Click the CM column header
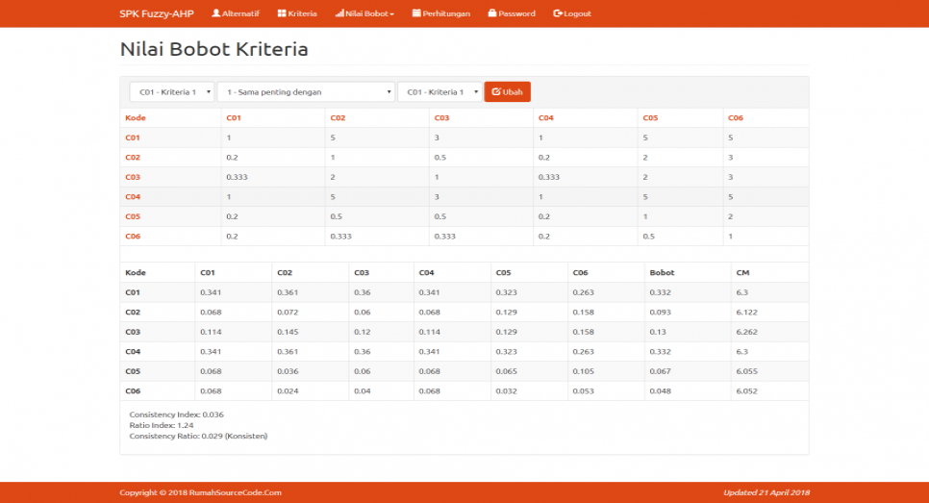Screen dimensions: 929x503 742,272
